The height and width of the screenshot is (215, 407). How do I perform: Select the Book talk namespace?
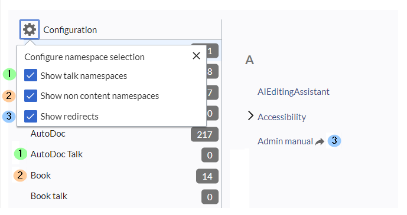pos(49,196)
